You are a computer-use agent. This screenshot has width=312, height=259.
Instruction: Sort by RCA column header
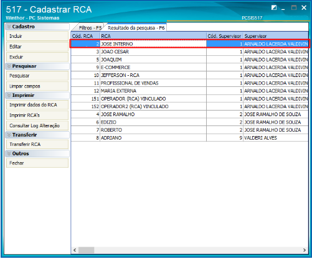click(153, 36)
